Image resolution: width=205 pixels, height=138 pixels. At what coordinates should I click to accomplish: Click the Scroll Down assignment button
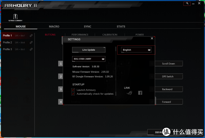click(x=168, y=64)
